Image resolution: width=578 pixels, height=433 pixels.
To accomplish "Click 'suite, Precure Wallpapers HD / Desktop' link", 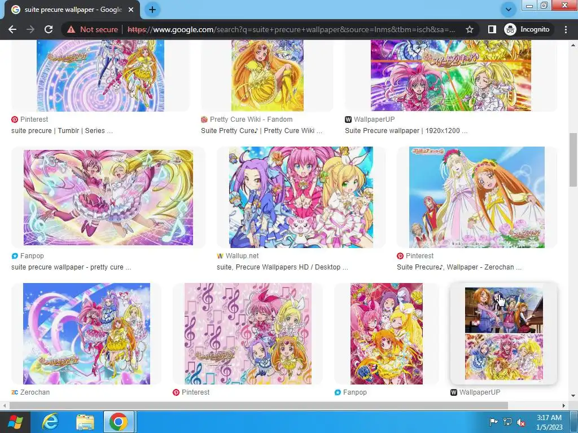I will coord(282,267).
